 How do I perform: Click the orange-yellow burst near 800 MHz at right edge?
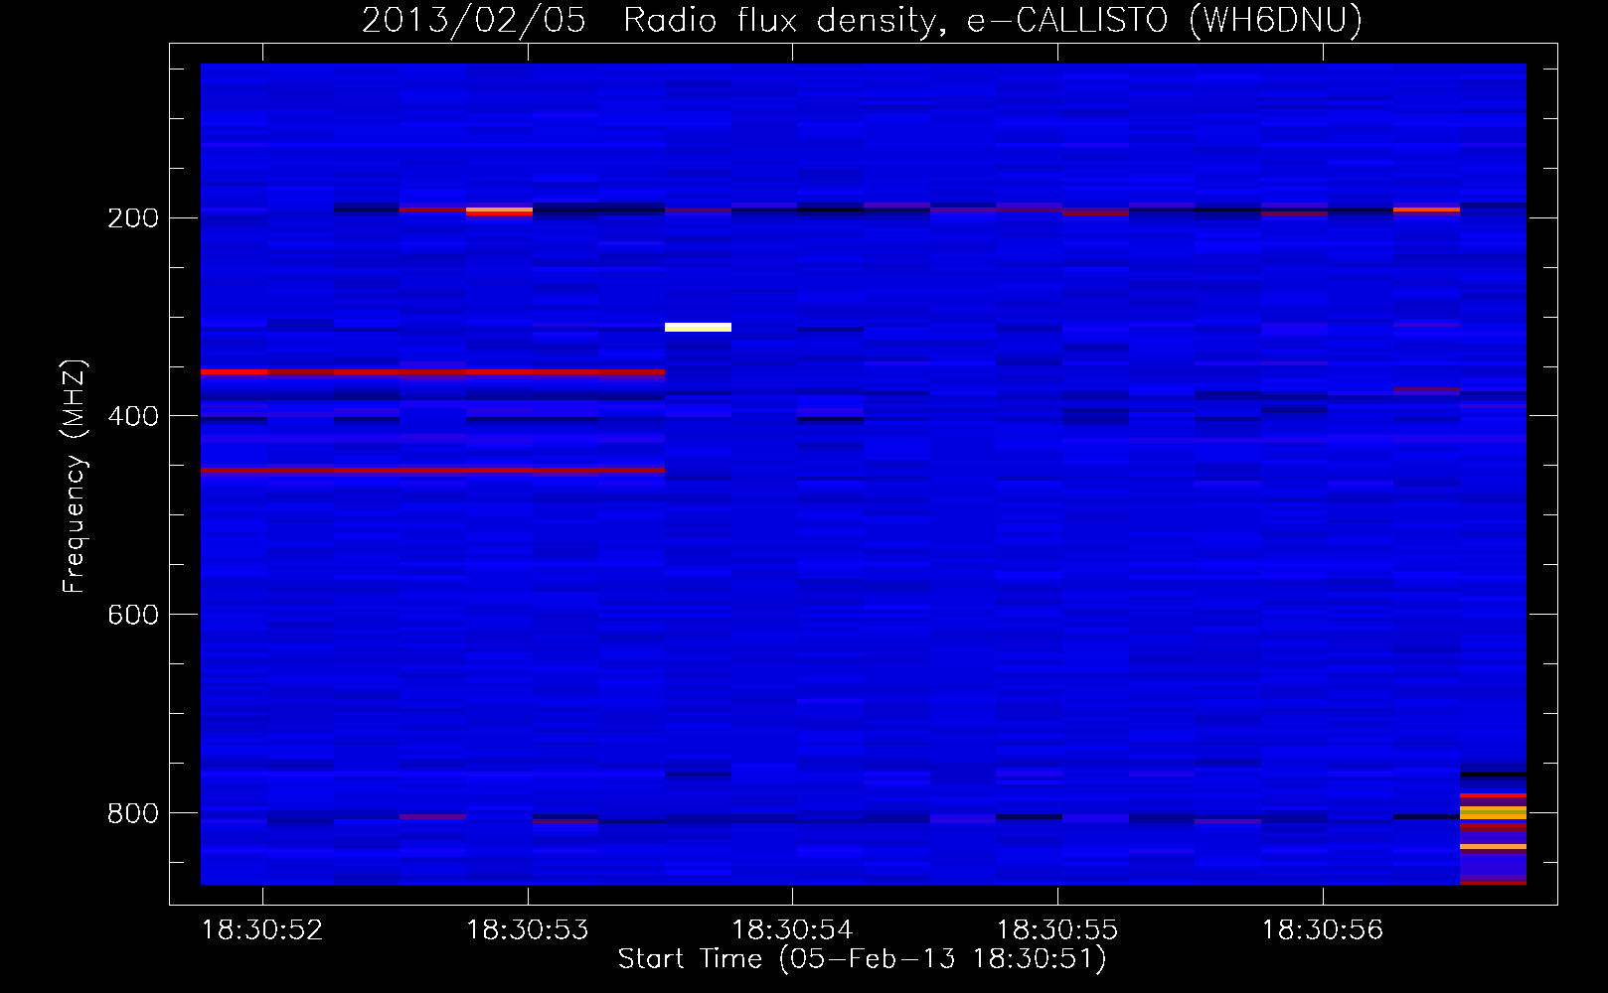point(1493,812)
